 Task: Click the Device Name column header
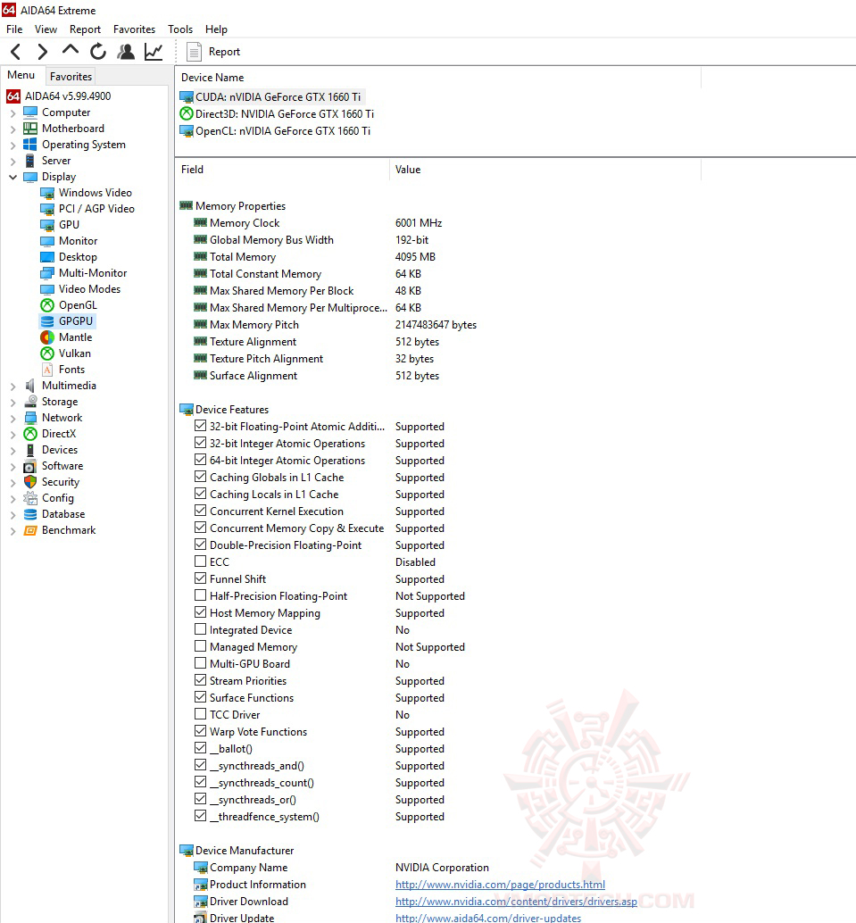[x=438, y=77]
